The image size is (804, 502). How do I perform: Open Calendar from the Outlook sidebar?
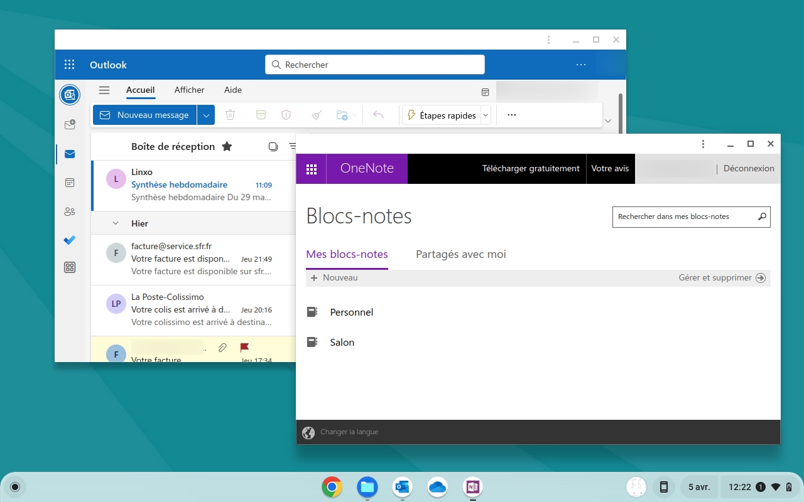click(x=70, y=183)
